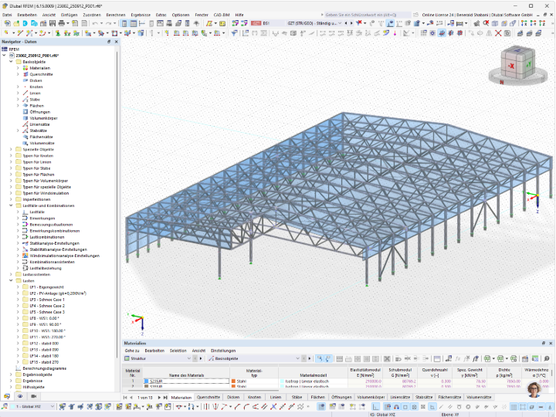Click the new node star icon in second toolbar
This screenshot has width=556, height=417.
point(6,33)
